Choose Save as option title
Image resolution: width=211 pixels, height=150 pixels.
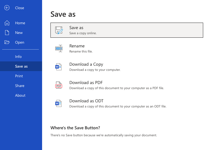pyautogui.click(x=76, y=28)
